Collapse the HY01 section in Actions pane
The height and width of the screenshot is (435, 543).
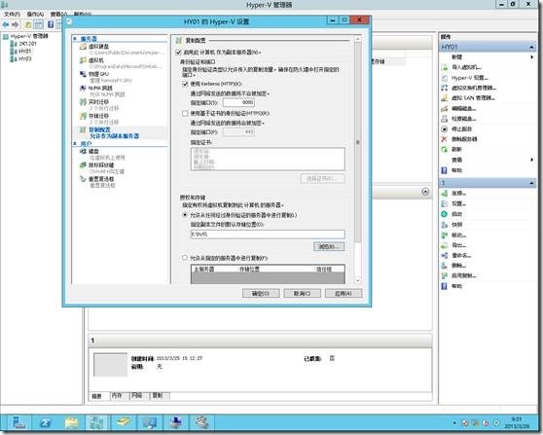click(531, 47)
